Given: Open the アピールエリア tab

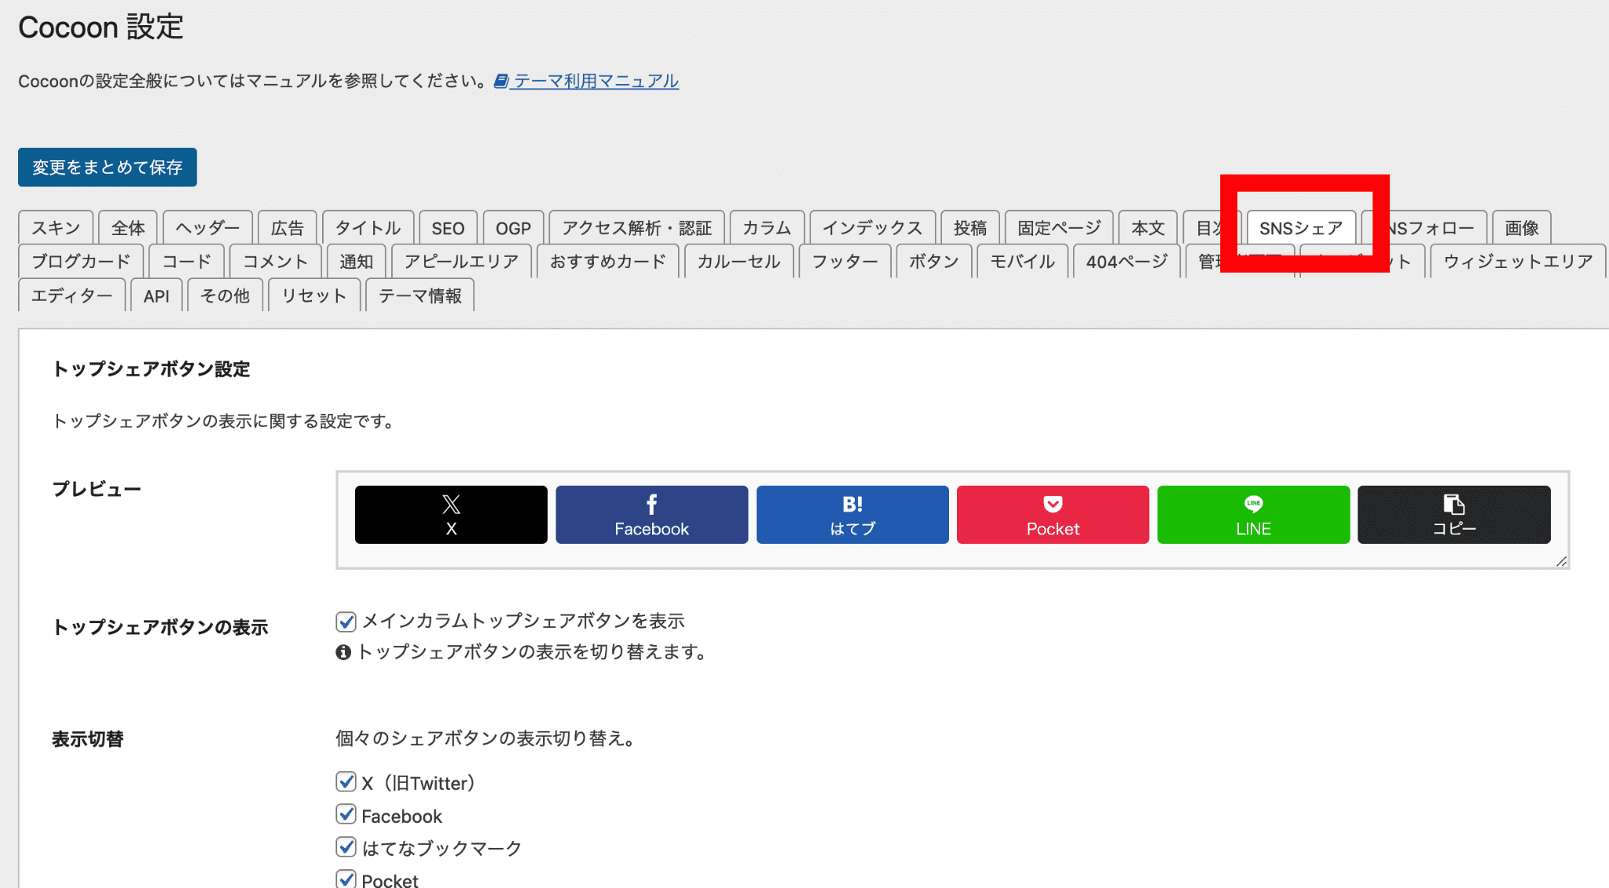Looking at the screenshot, I should click(x=461, y=262).
